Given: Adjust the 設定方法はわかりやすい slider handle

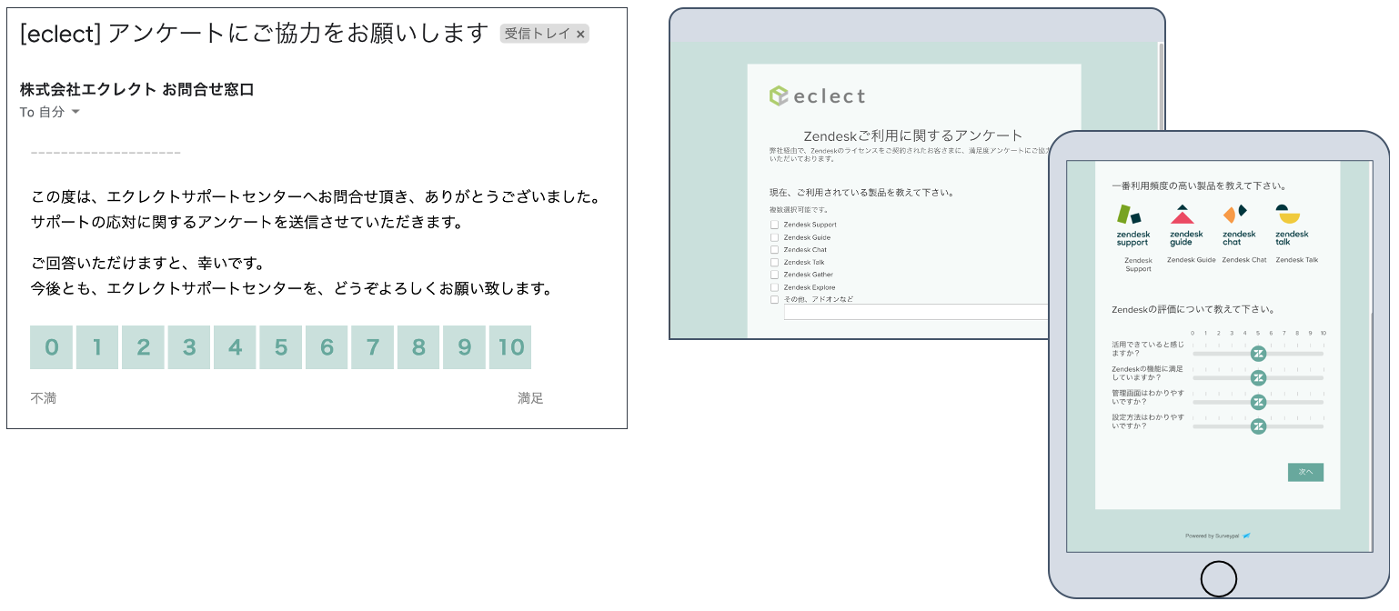Looking at the screenshot, I should 1258,426.
